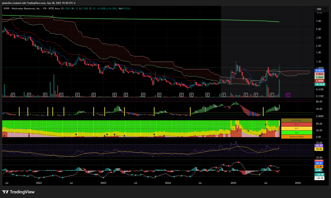Select the purple {E} earnings marker icon
This screenshot has width=331, height=198.
288,94
